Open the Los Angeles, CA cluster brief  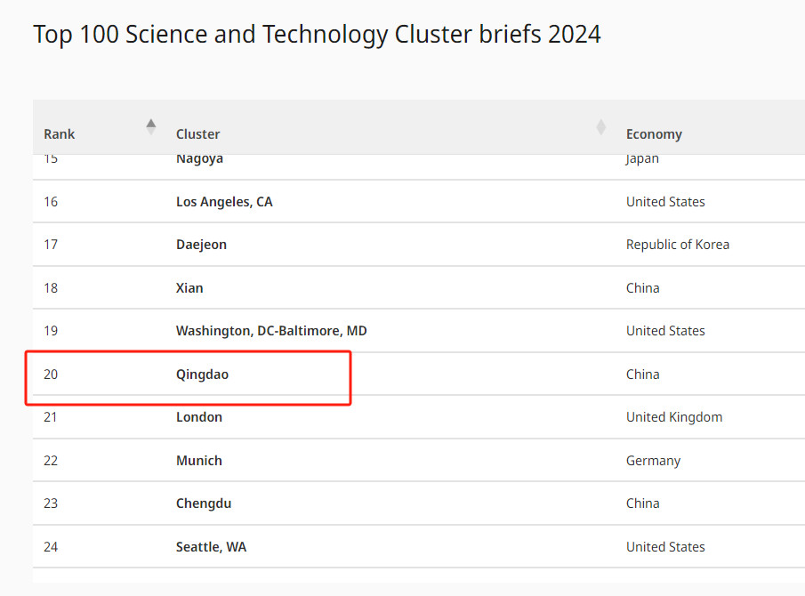pos(224,202)
